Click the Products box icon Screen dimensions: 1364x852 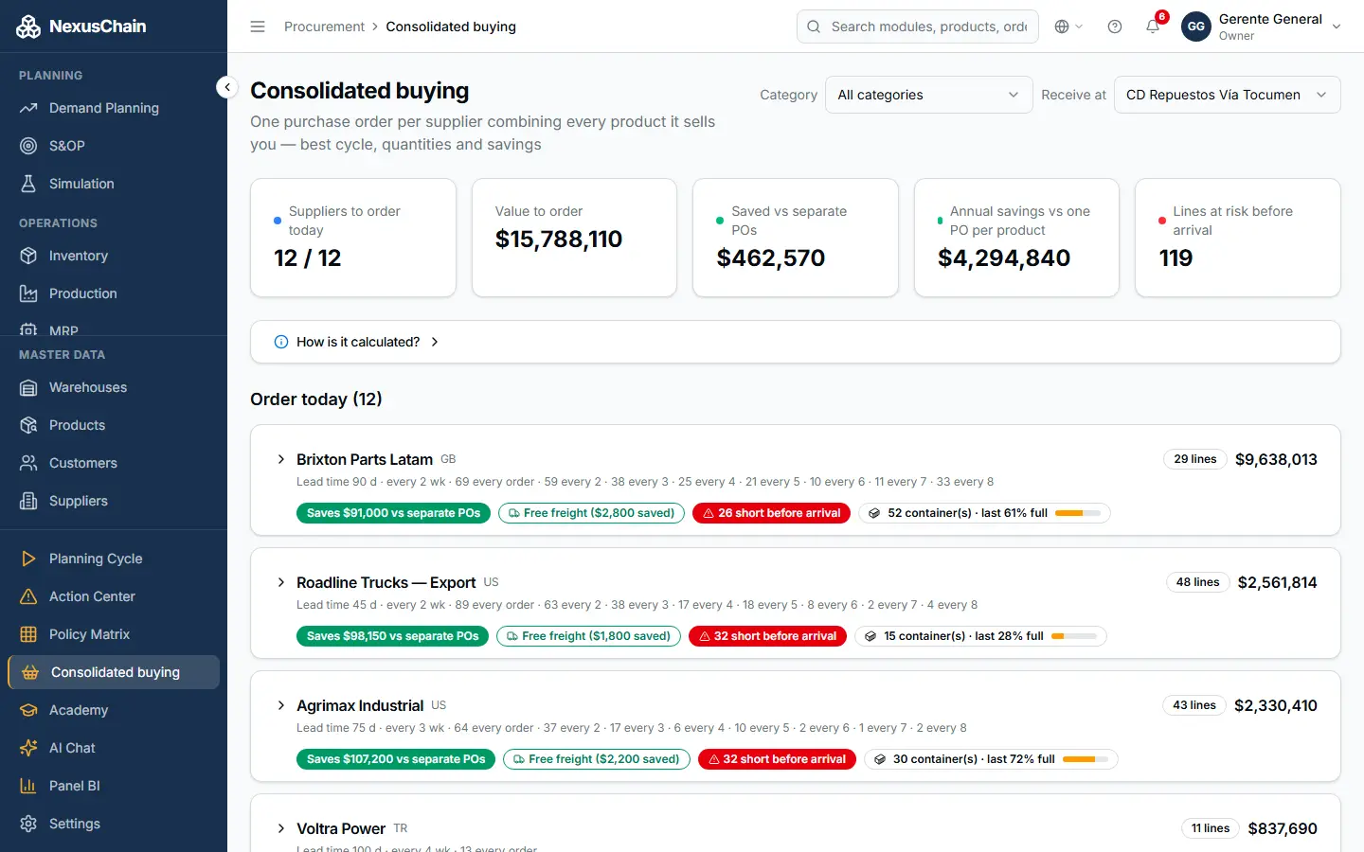(x=28, y=425)
